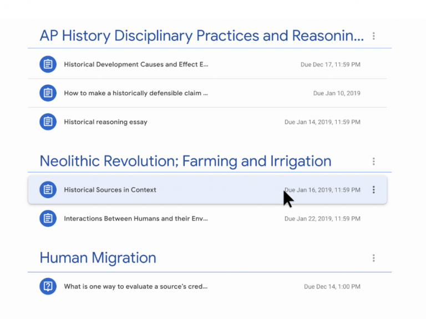Viewport: 426px width, 319px height.
Task: Open more options for AP History topic
Action: point(373,36)
